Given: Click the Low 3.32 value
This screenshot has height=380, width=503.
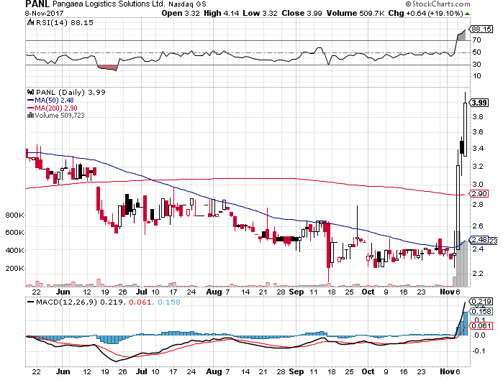Looking at the screenshot, I should click(x=260, y=13).
